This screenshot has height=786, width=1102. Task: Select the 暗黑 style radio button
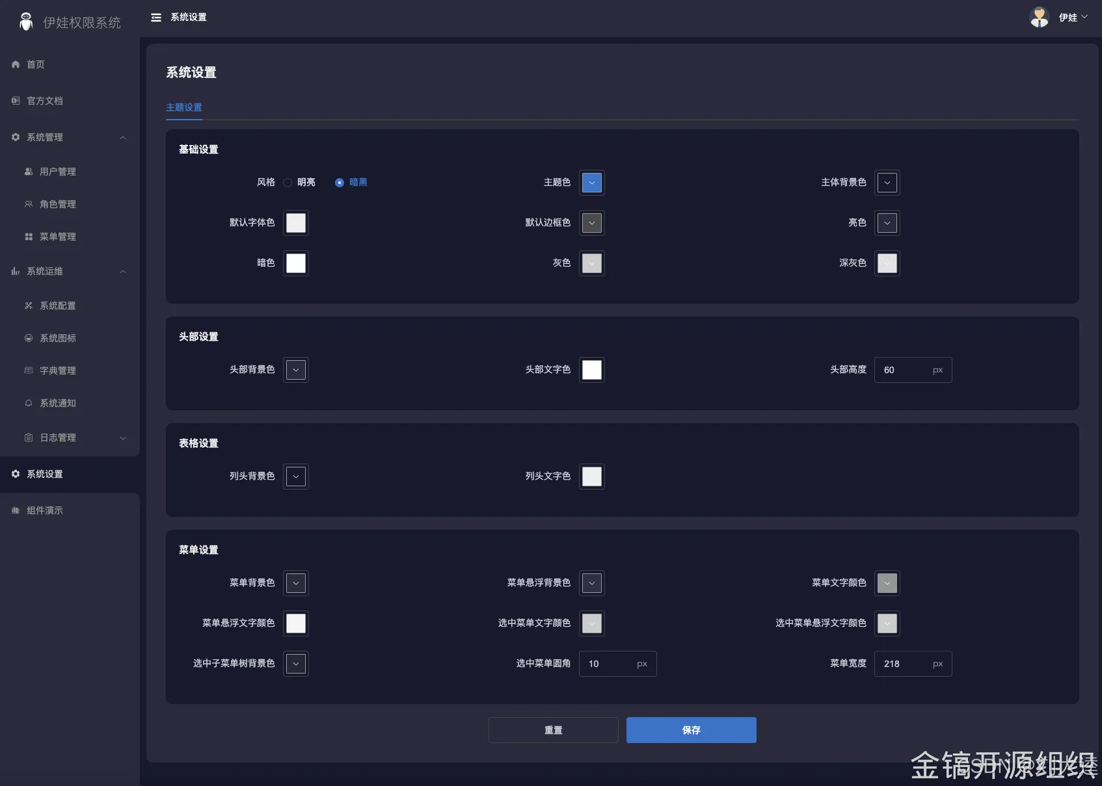tap(340, 183)
